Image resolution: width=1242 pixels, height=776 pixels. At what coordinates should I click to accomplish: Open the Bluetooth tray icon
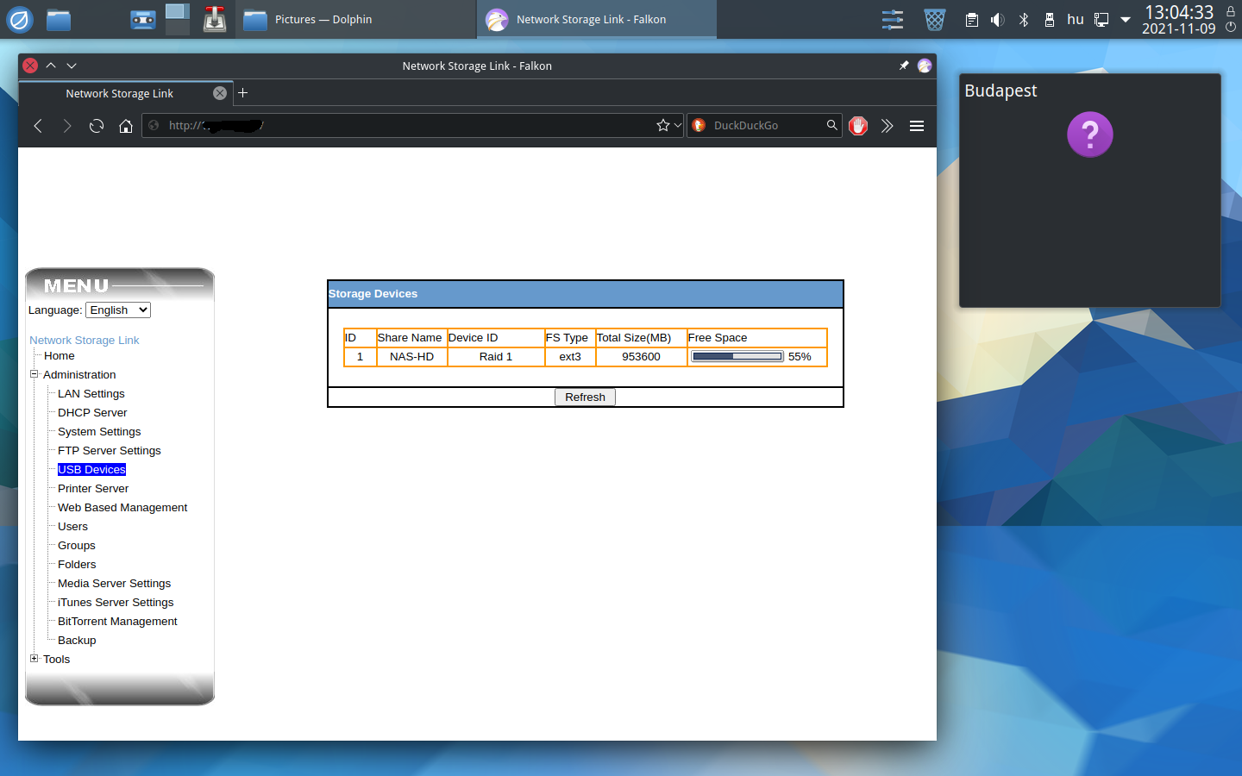coord(1024,20)
